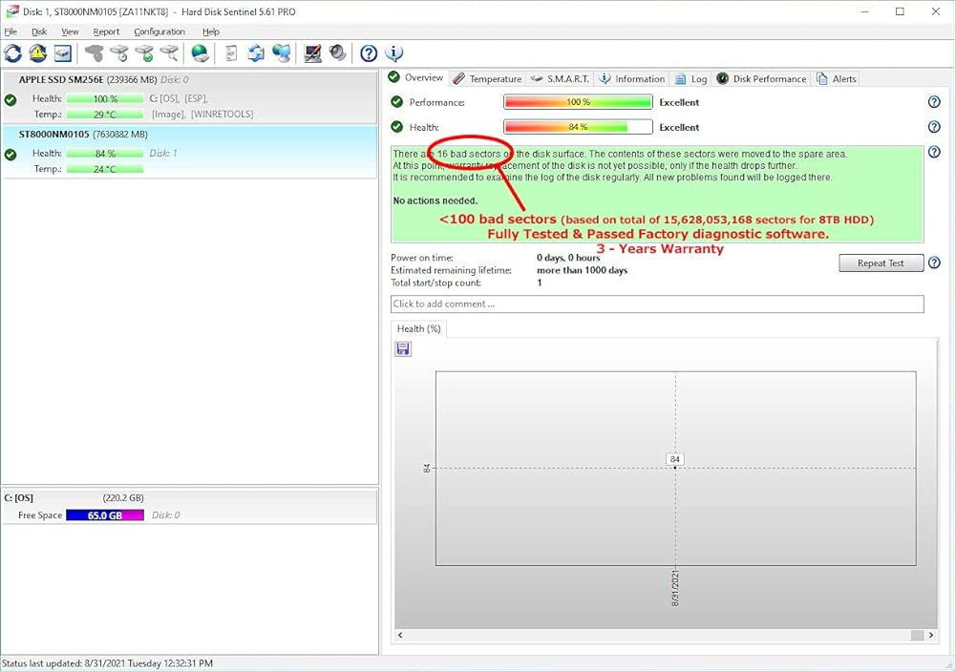Open the View menu

coord(70,31)
